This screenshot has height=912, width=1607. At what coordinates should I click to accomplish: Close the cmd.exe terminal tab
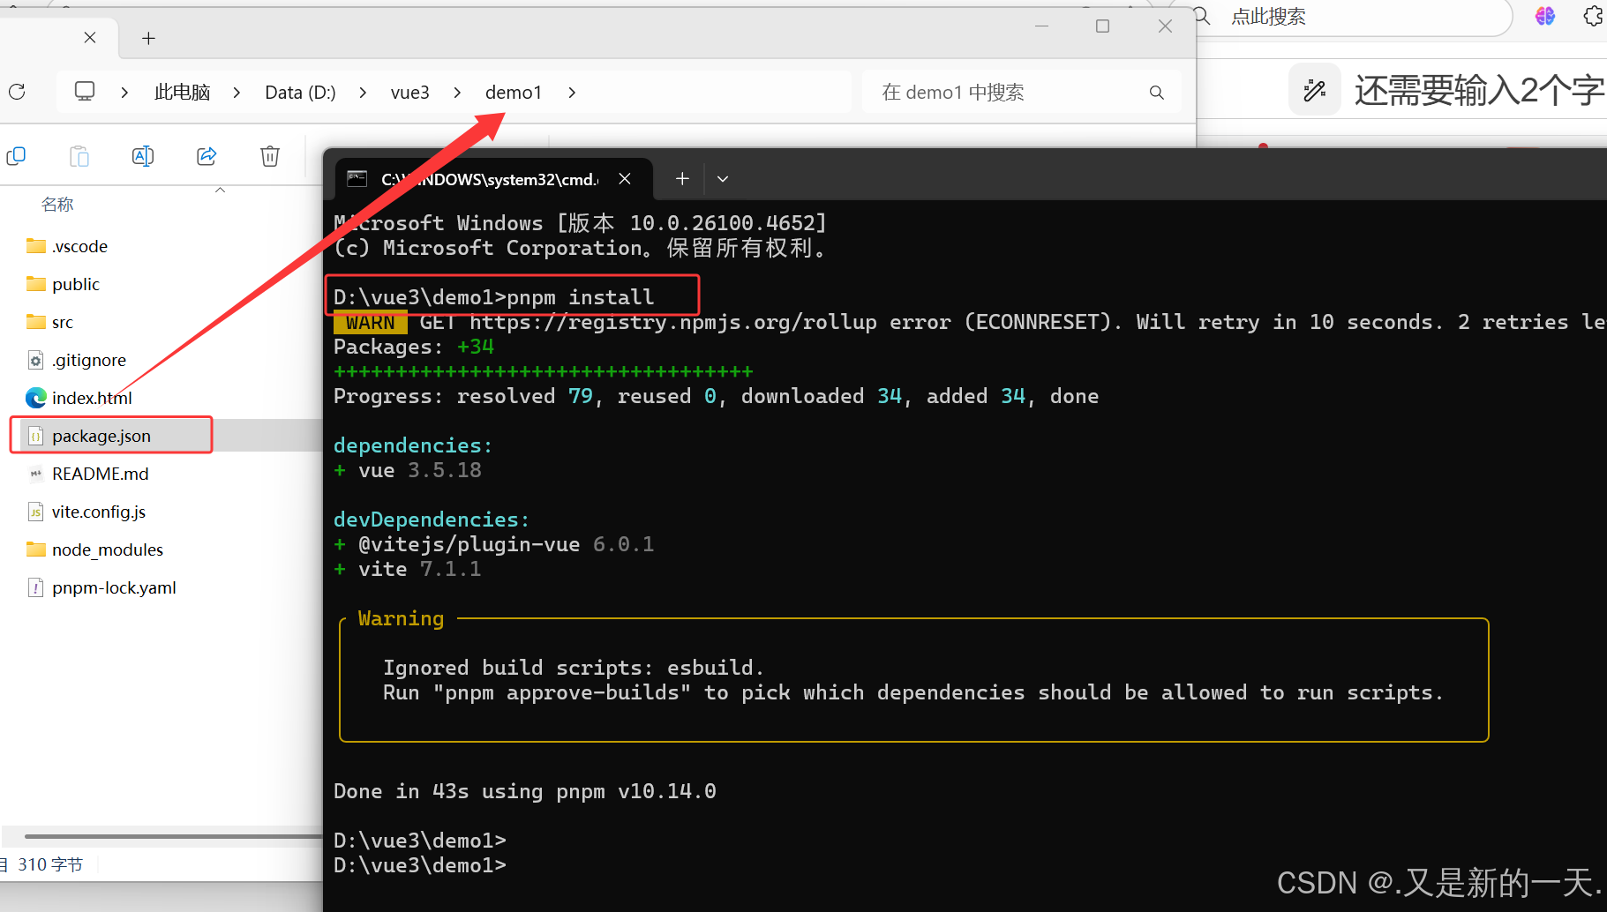[x=625, y=179]
